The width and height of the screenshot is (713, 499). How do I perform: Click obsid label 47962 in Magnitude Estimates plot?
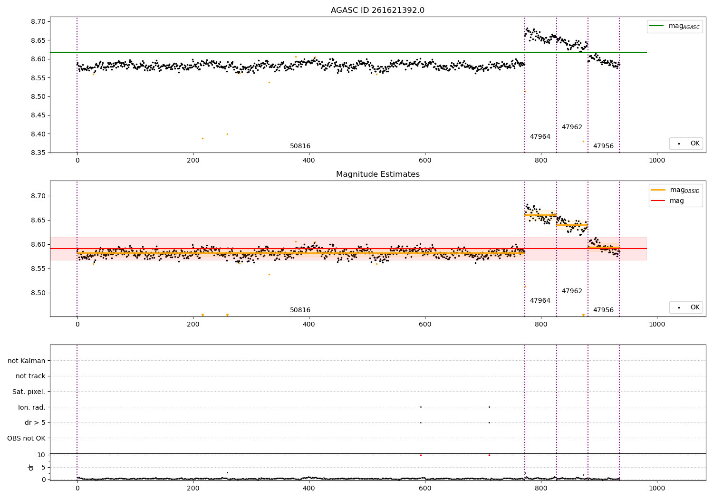572,291
